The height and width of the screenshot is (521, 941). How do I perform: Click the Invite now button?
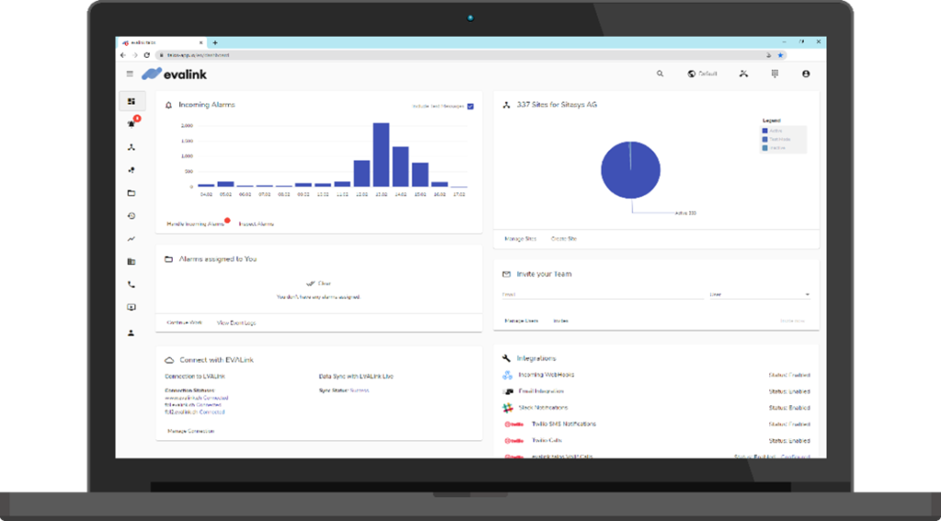pyautogui.click(x=792, y=321)
